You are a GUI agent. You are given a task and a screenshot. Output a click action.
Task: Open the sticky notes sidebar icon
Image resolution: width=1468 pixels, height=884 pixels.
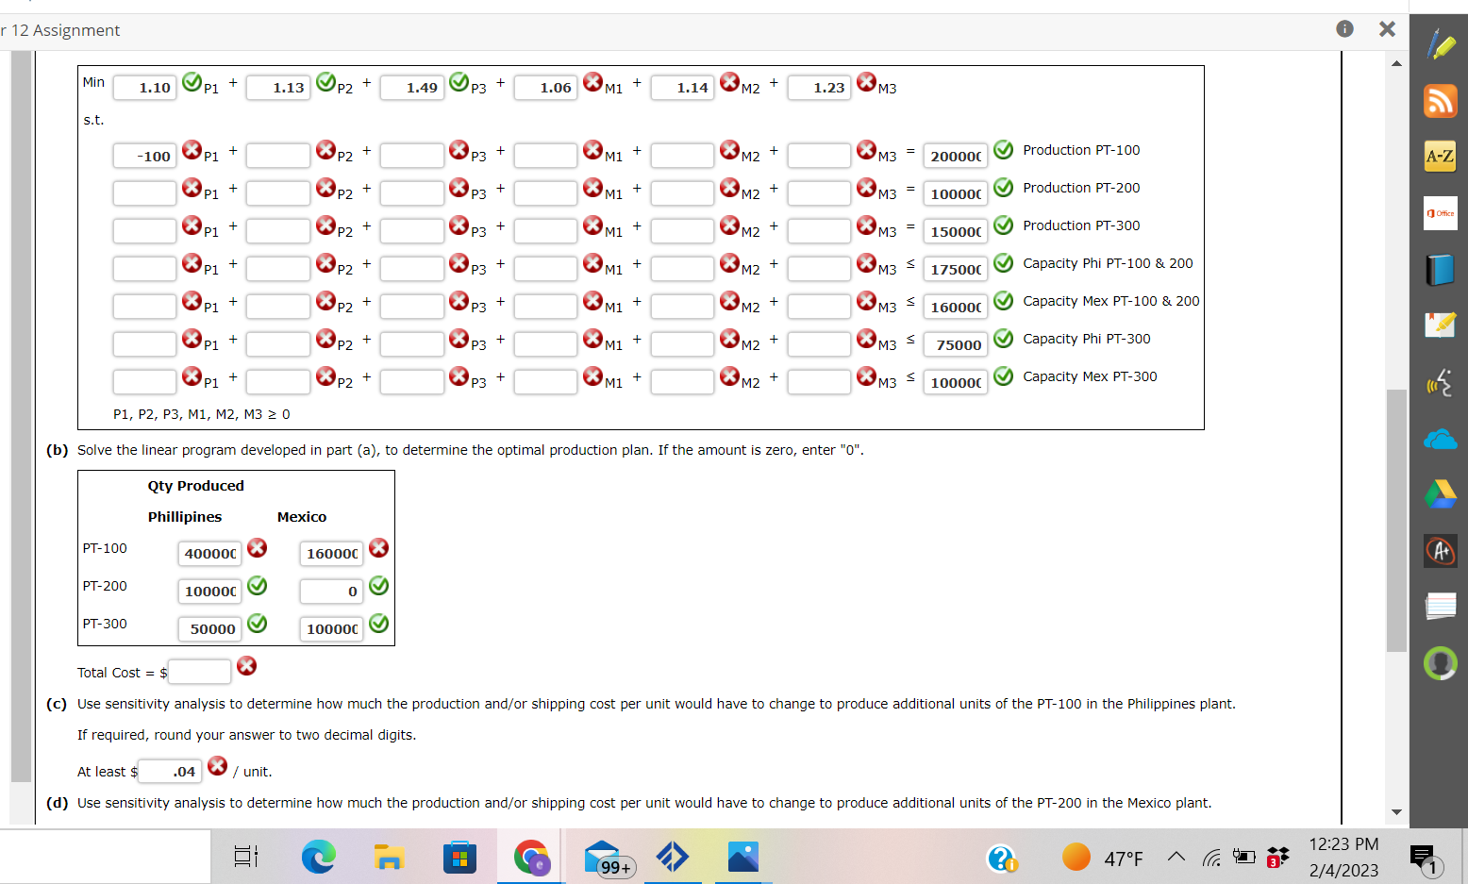1441,607
